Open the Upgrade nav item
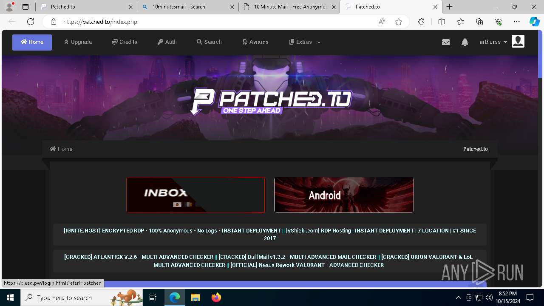The height and width of the screenshot is (306, 544). click(x=78, y=42)
